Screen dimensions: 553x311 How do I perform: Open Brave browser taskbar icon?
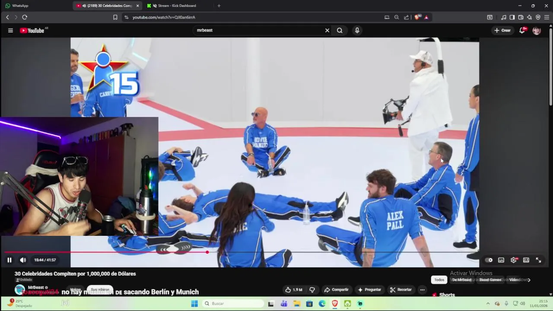[334, 304]
